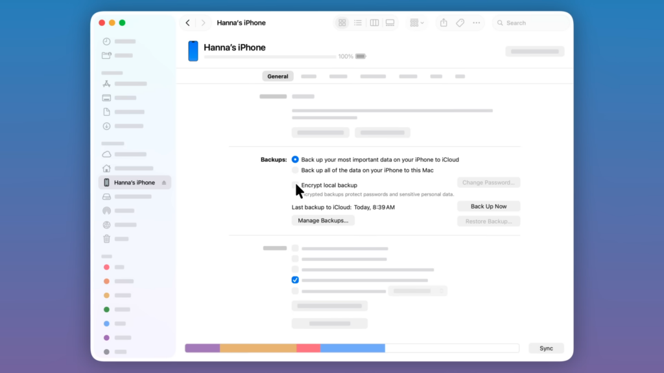Image resolution: width=664 pixels, height=373 pixels.
Task: Go back with the left chevron
Action: [187, 23]
